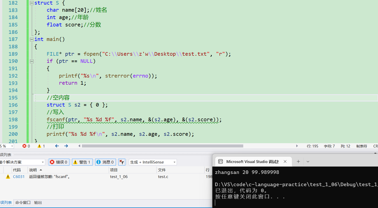Click line number 189 in the gutter
378x208 pixels.
pos(13,54)
